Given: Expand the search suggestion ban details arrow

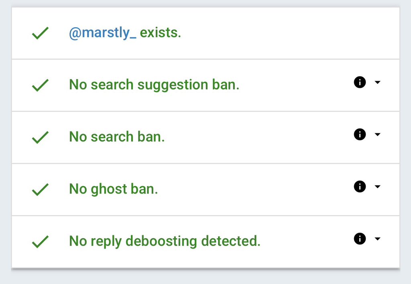Looking at the screenshot, I should 377,82.
